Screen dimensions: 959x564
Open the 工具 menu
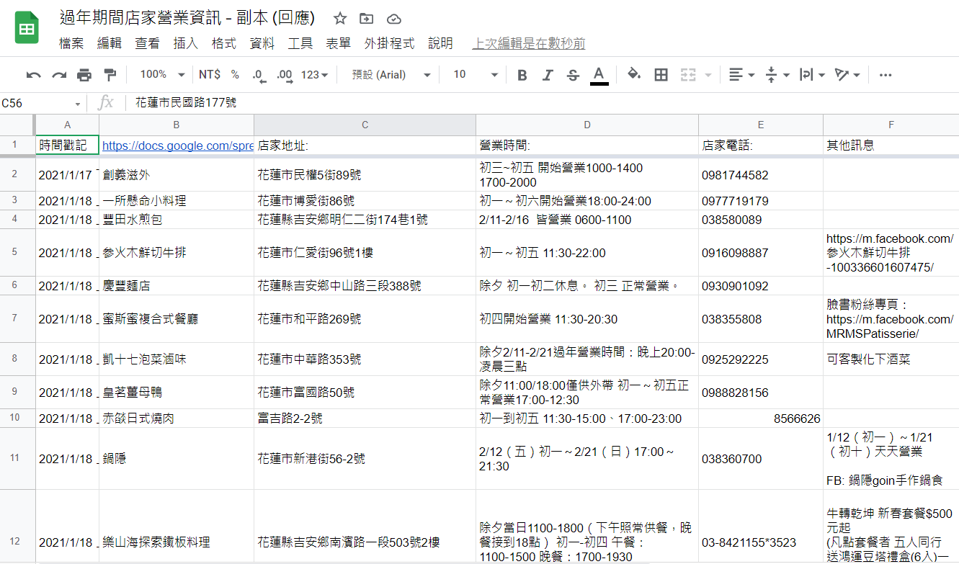coord(300,43)
